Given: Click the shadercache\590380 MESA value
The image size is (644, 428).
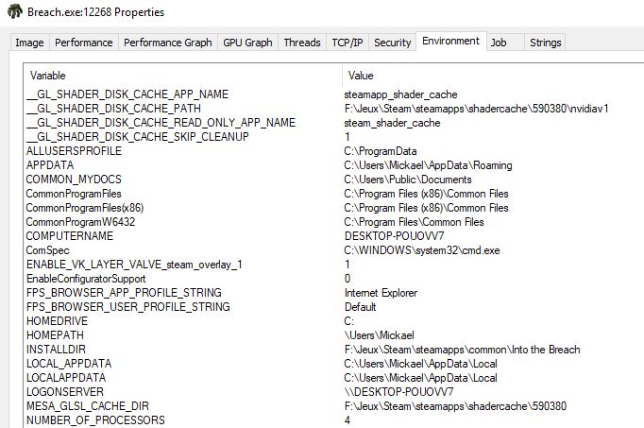Looking at the screenshot, I should 455,406.
